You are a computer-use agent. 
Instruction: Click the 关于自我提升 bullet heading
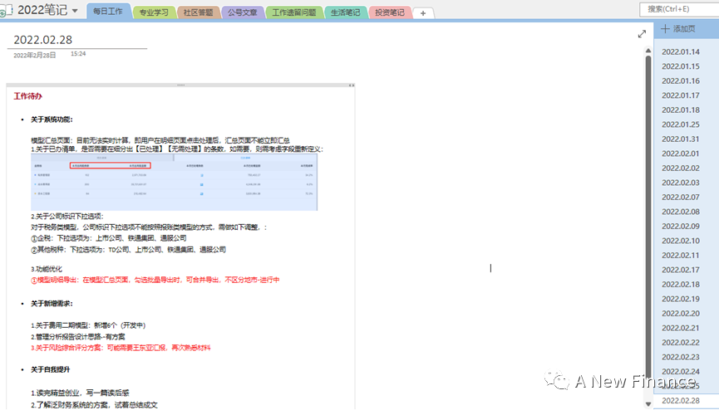[x=50, y=369]
